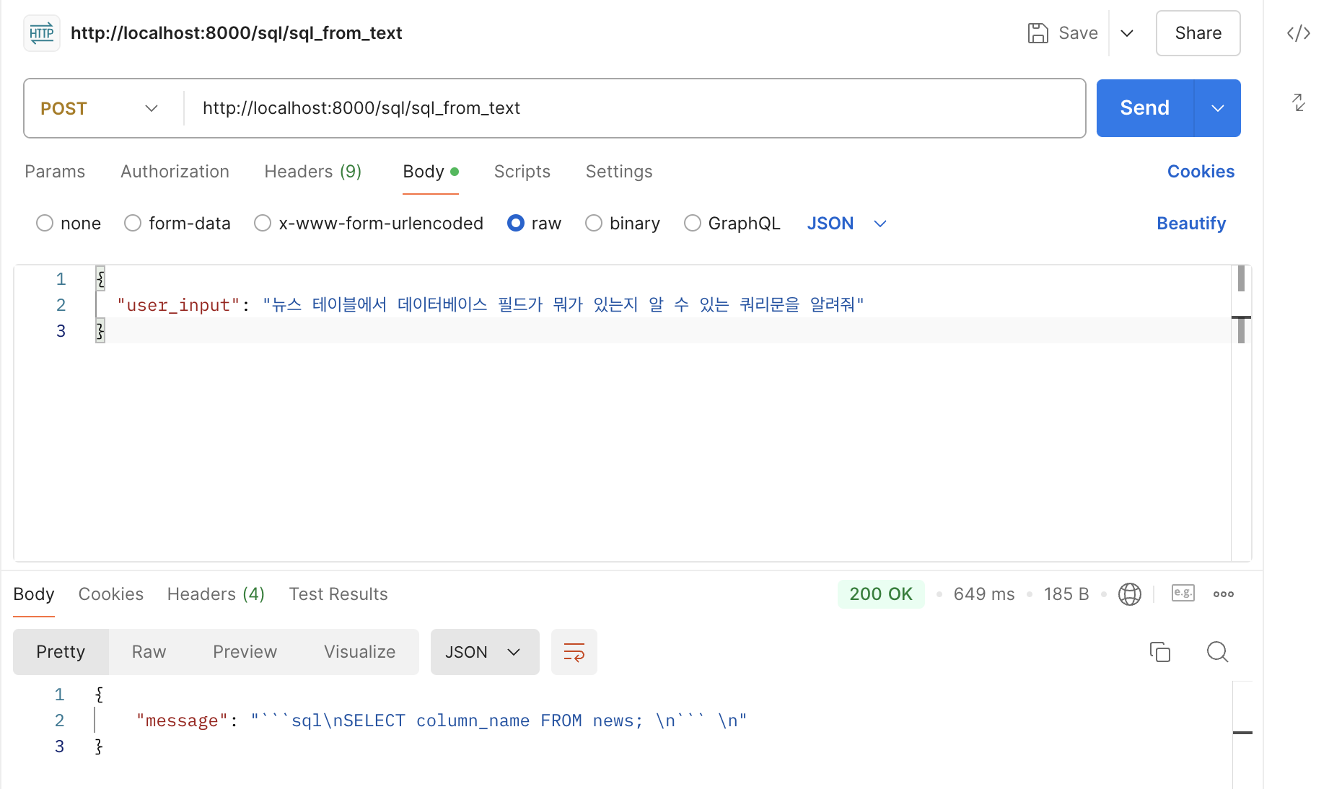Open the response more options menu
This screenshot has width=1329, height=789.
pos(1223,594)
